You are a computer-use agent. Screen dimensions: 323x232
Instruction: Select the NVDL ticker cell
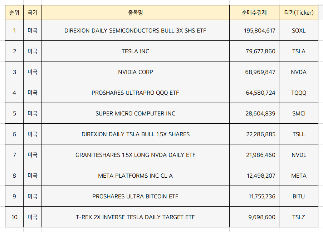(x=299, y=155)
